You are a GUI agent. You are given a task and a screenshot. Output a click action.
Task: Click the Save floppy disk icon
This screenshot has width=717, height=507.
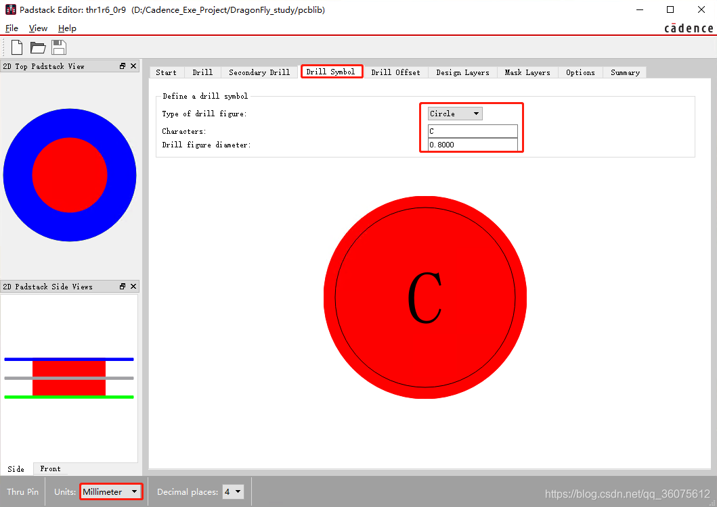pos(59,47)
